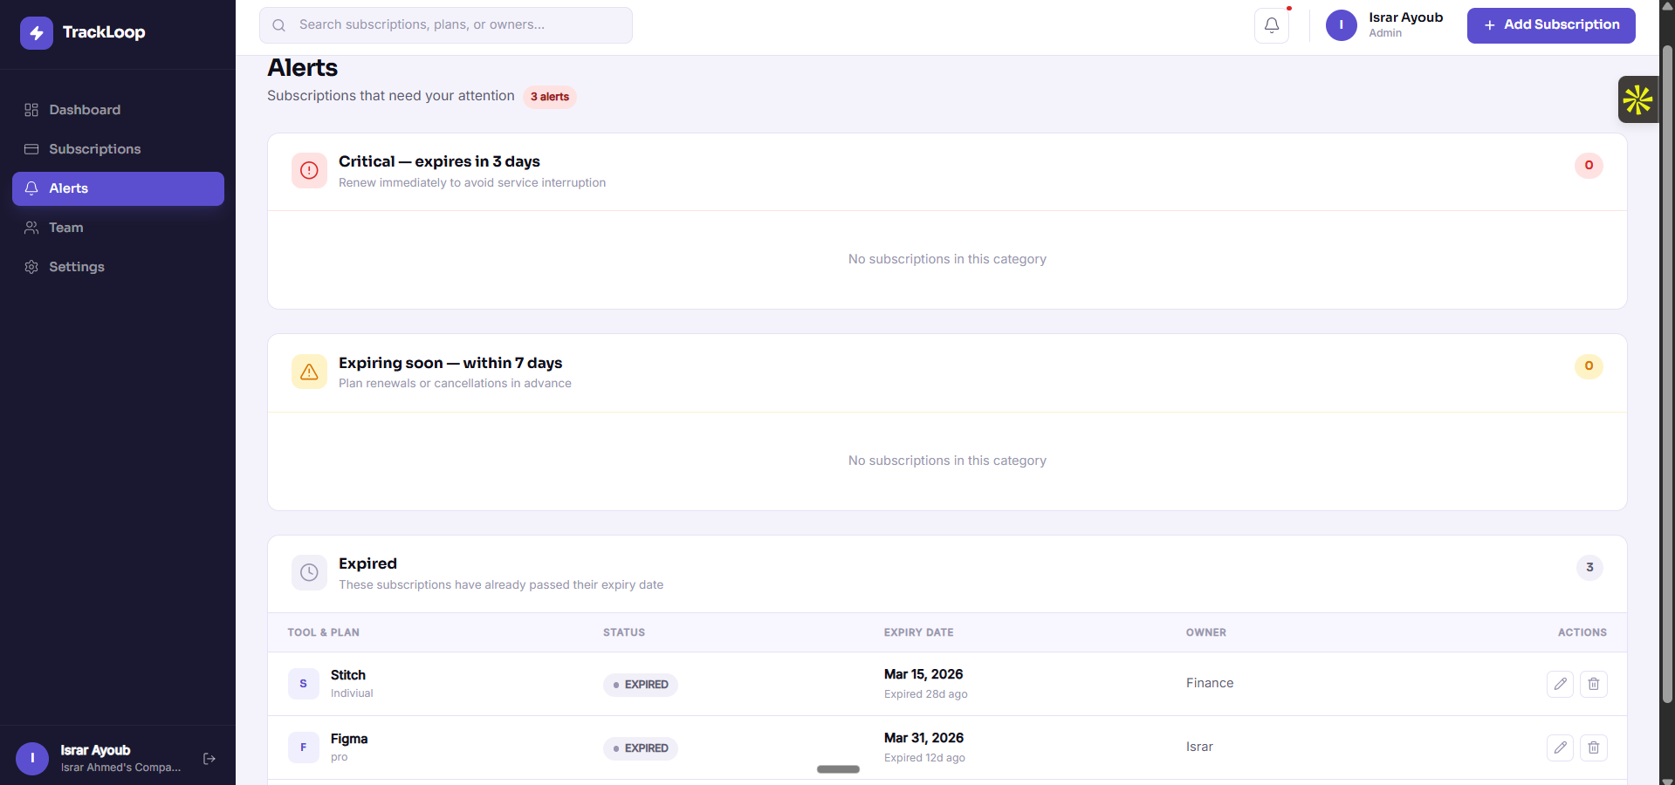Edit the Figma subscription
The width and height of the screenshot is (1675, 785).
[x=1560, y=747]
